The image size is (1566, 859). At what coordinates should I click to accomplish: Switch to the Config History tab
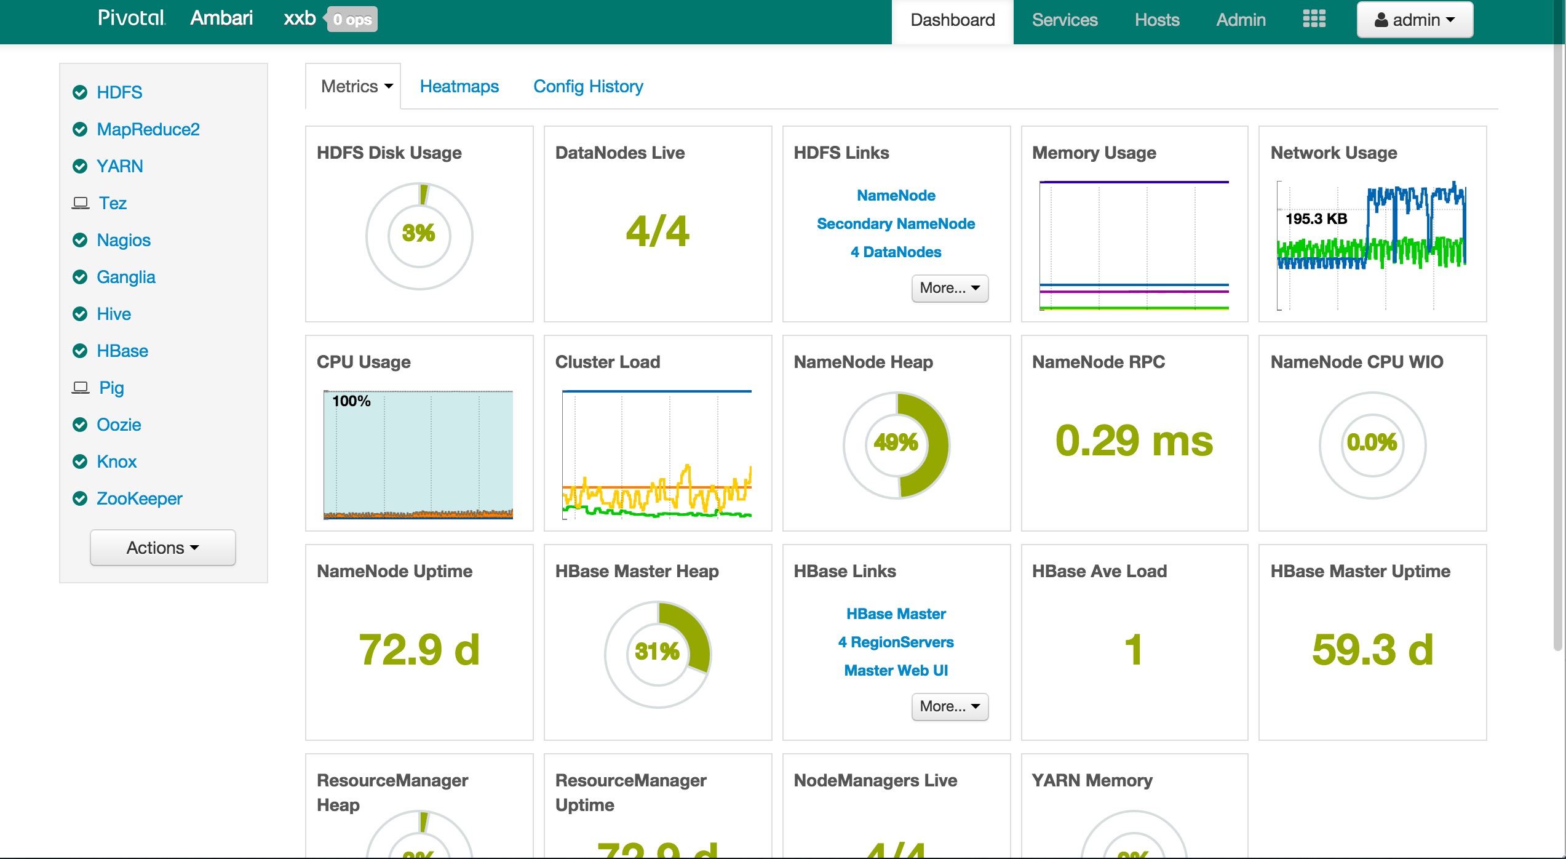click(588, 87)
